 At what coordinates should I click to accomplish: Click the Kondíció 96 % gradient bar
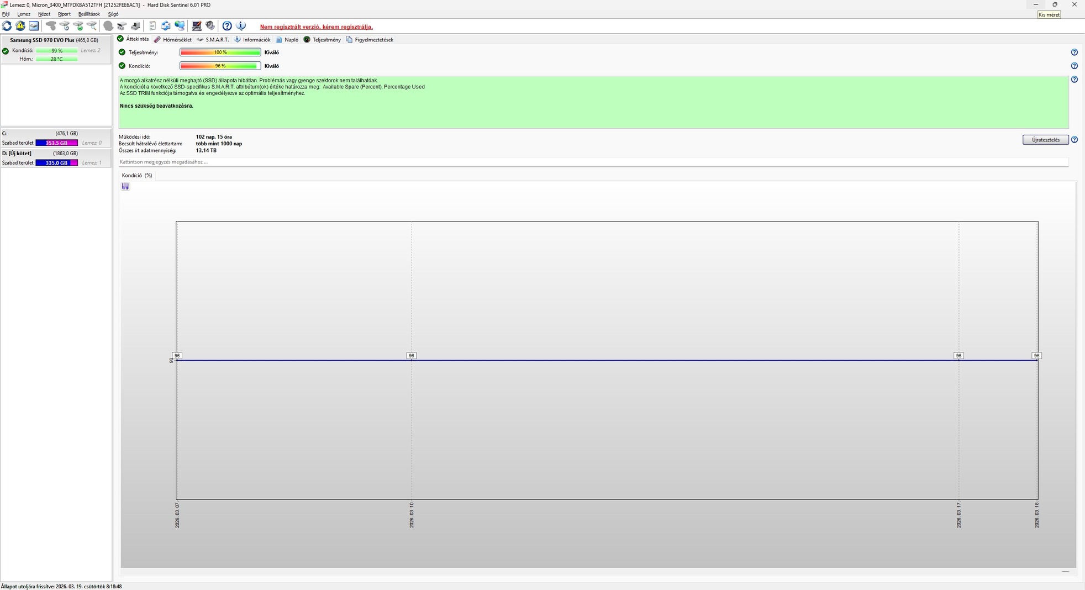point(220,66)
